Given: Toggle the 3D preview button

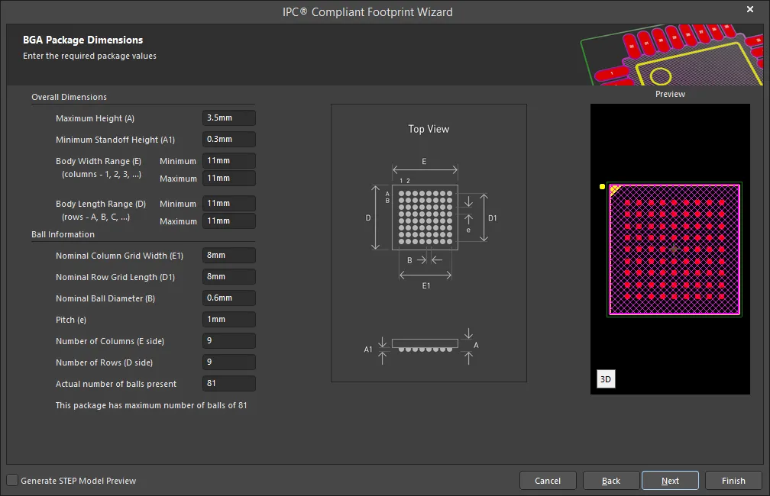Looking at the screenshot, I should pyautogui.click(x=606, y=379).
